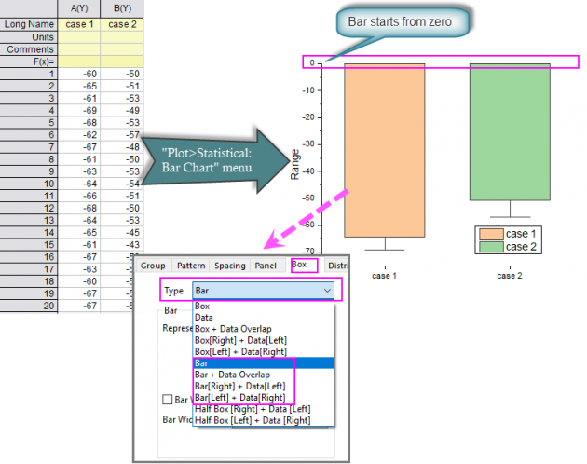Switch to the Panel tab
The image size is (587, 464).
pyautogui.click(x=266, y=266)
